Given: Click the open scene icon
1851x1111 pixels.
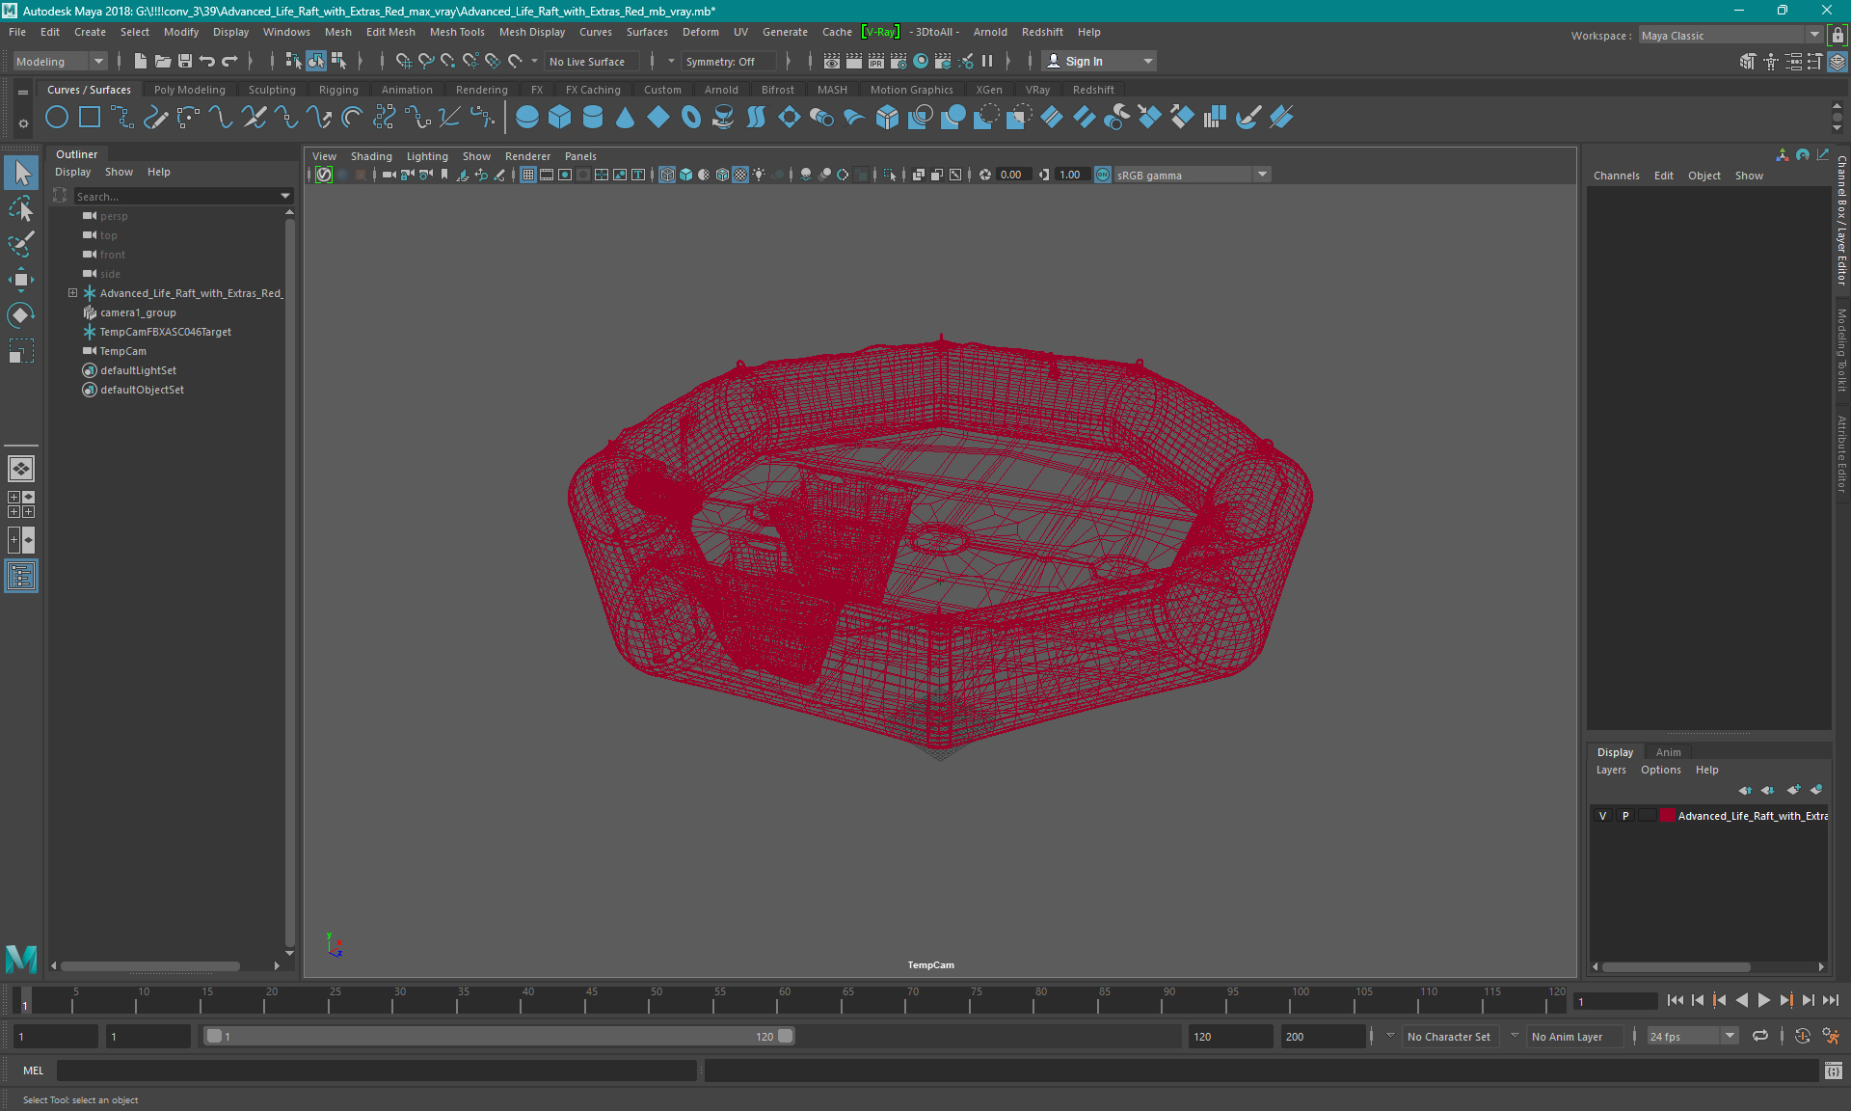Looking at the screenshot, I should [x=163, y=61].
